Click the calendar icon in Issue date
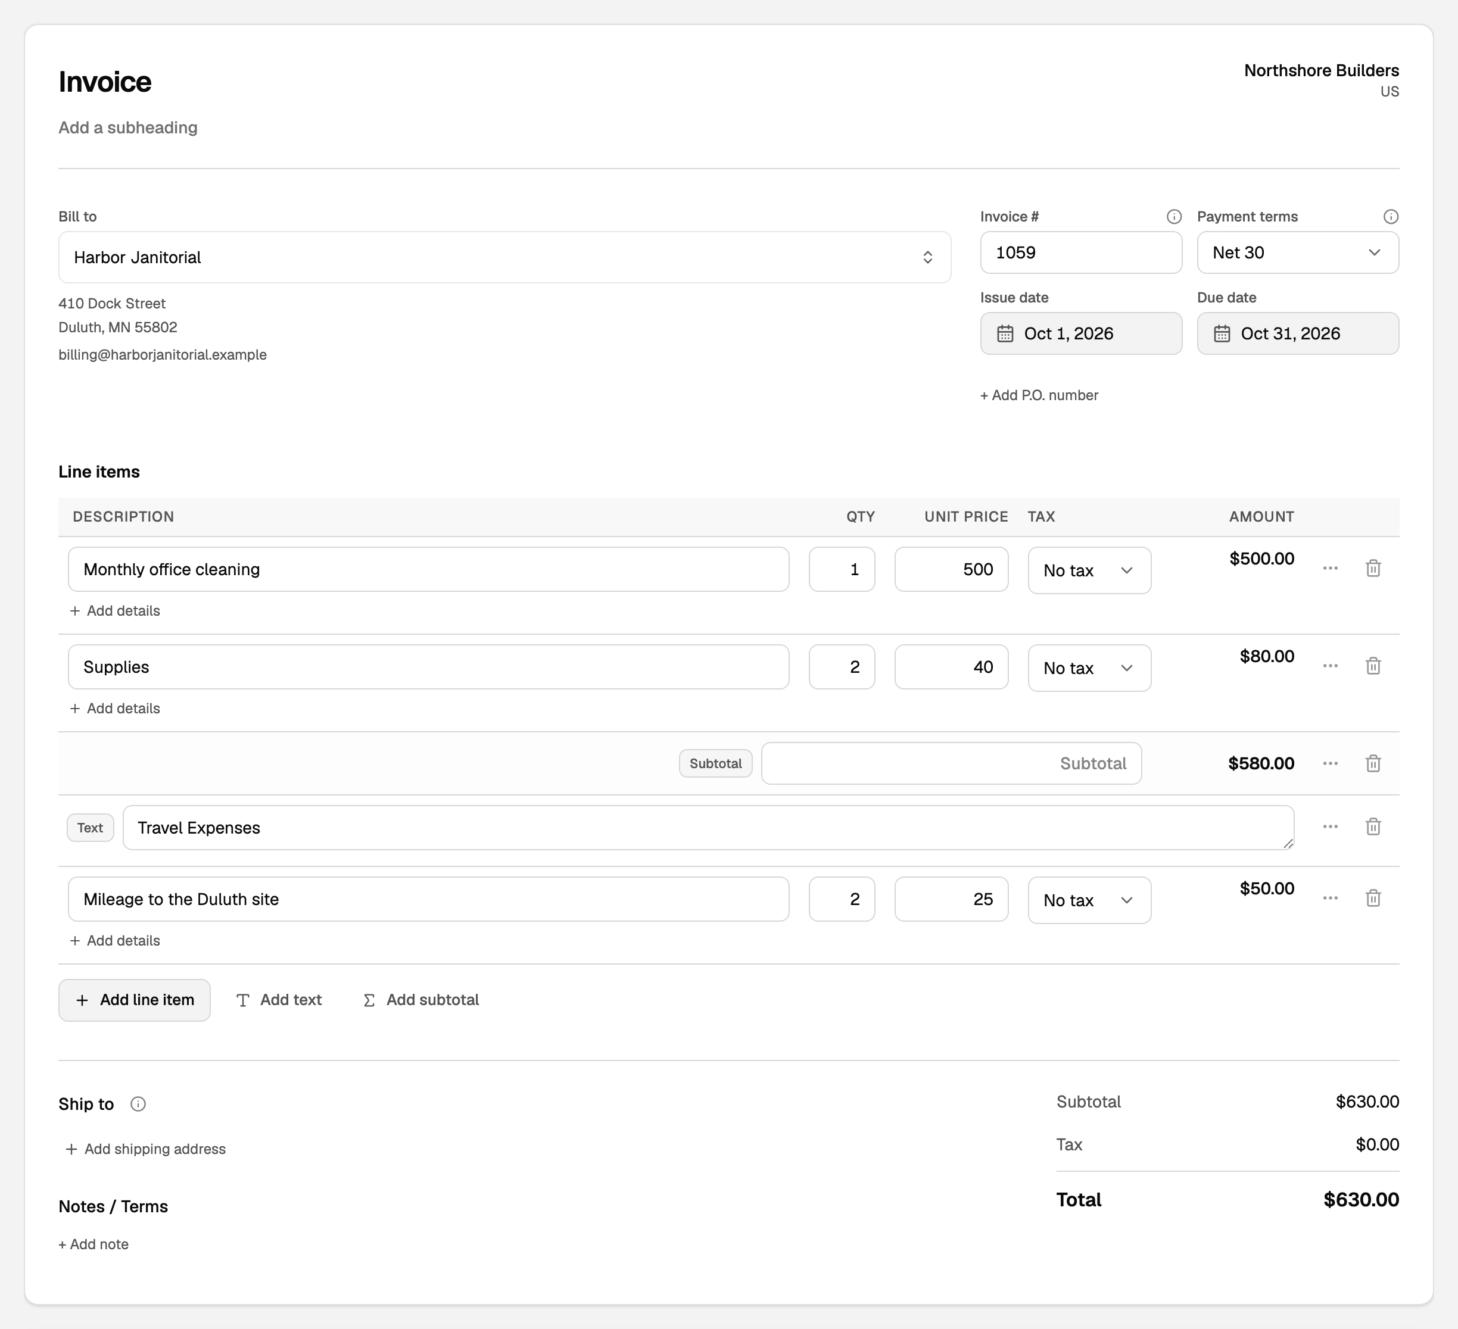 point(1005,333)
